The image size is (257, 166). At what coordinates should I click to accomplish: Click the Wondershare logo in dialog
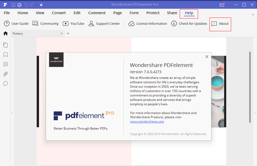56,60
